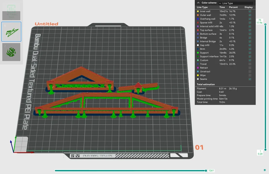269x174 pixels.
Task: Click the Sparse infill color swatch
Action: pyautogui.click(x=198, y=23)
